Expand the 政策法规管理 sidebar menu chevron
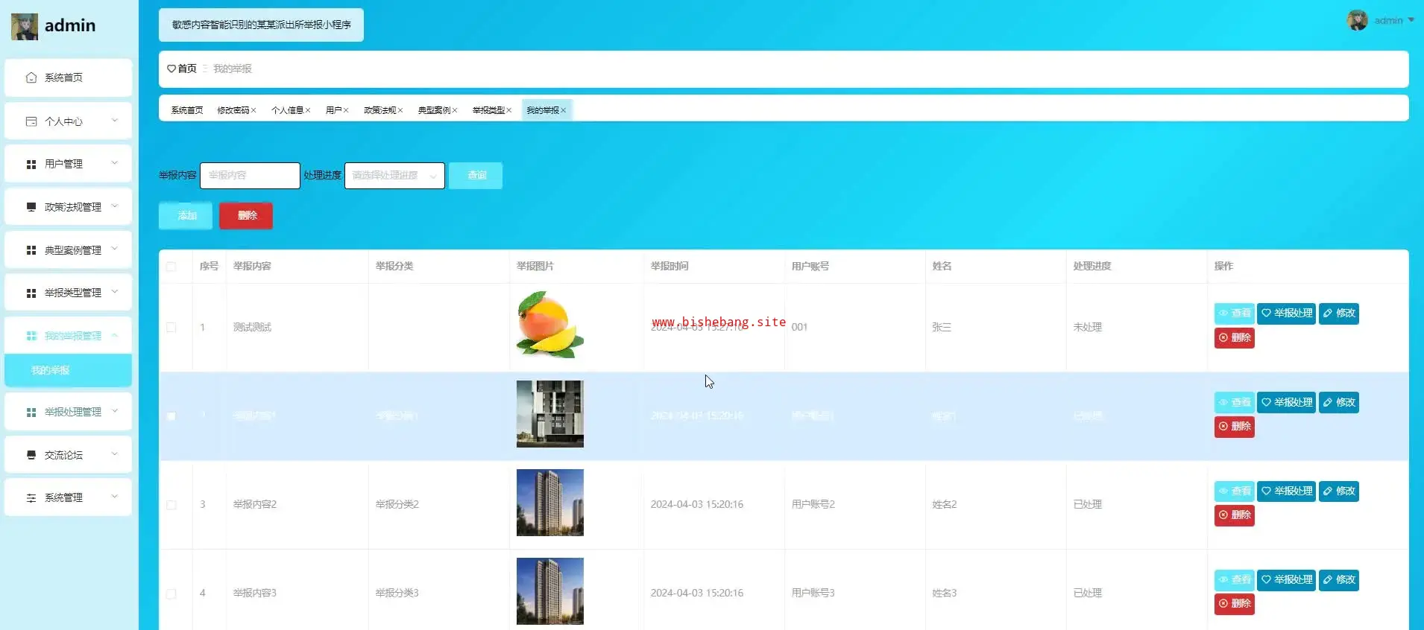 [115, 206]
